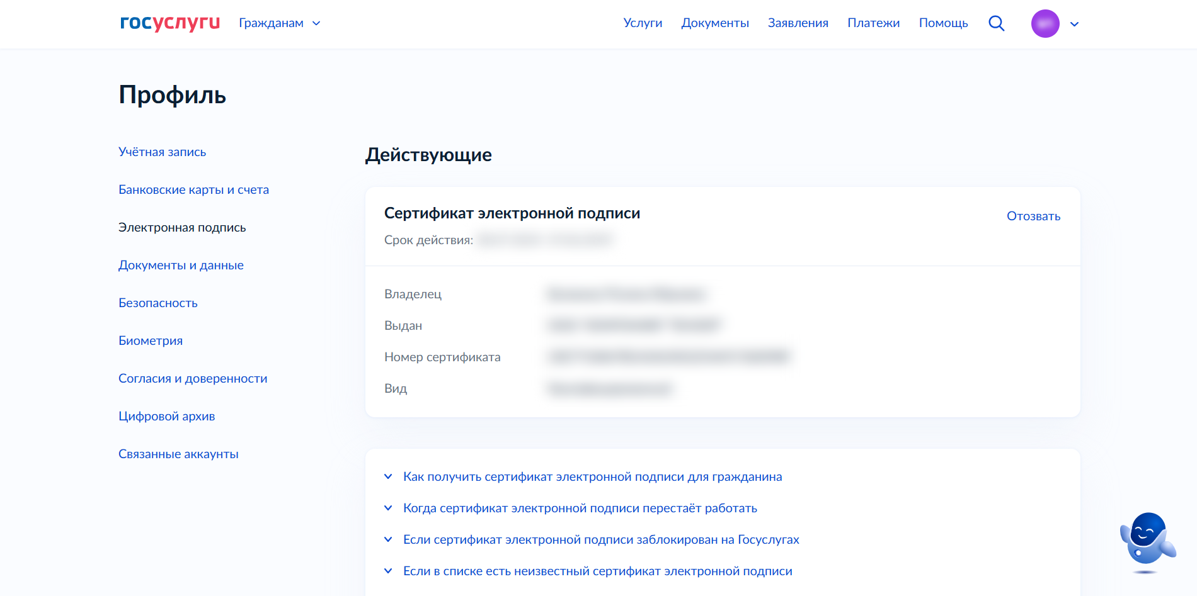Viewport: 1197px width, 596px height.
Task: Click Помощь in the header
Action: (943, 23)
